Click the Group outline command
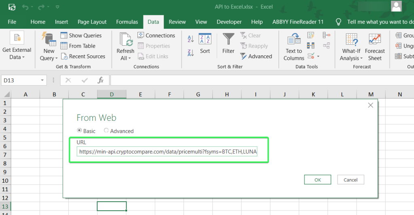This screenshot has width=414, height=215. 404,35
